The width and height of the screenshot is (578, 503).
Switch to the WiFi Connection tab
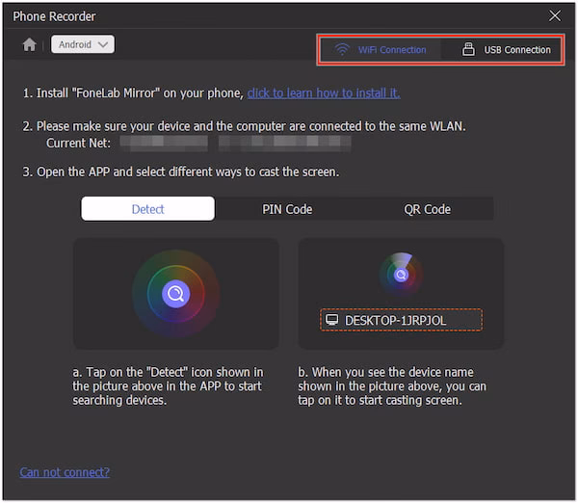click(x=380, y=49)
